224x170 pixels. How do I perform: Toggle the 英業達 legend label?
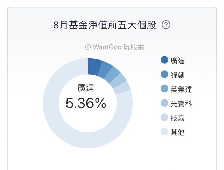pos(181,89)
